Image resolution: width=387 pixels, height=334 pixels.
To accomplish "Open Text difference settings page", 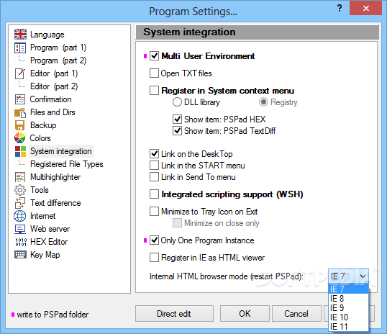I will pos(55,203).
